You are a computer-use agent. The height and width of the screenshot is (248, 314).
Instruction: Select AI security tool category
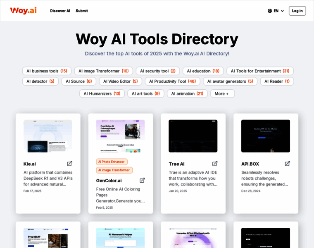[158, 71]
